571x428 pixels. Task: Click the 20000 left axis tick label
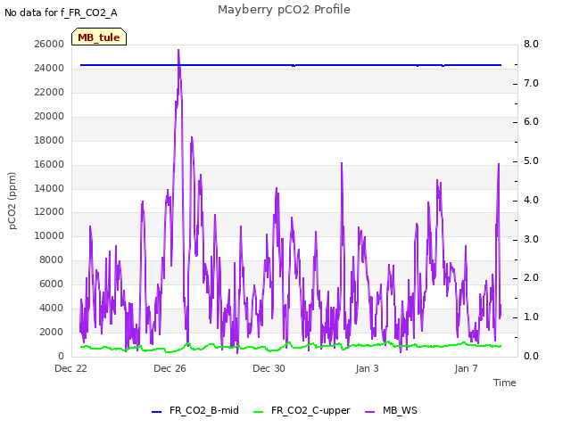click(x=49, y=116)
